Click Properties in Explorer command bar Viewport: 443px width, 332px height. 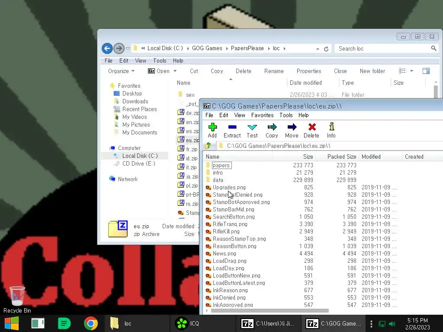(309, 71)
